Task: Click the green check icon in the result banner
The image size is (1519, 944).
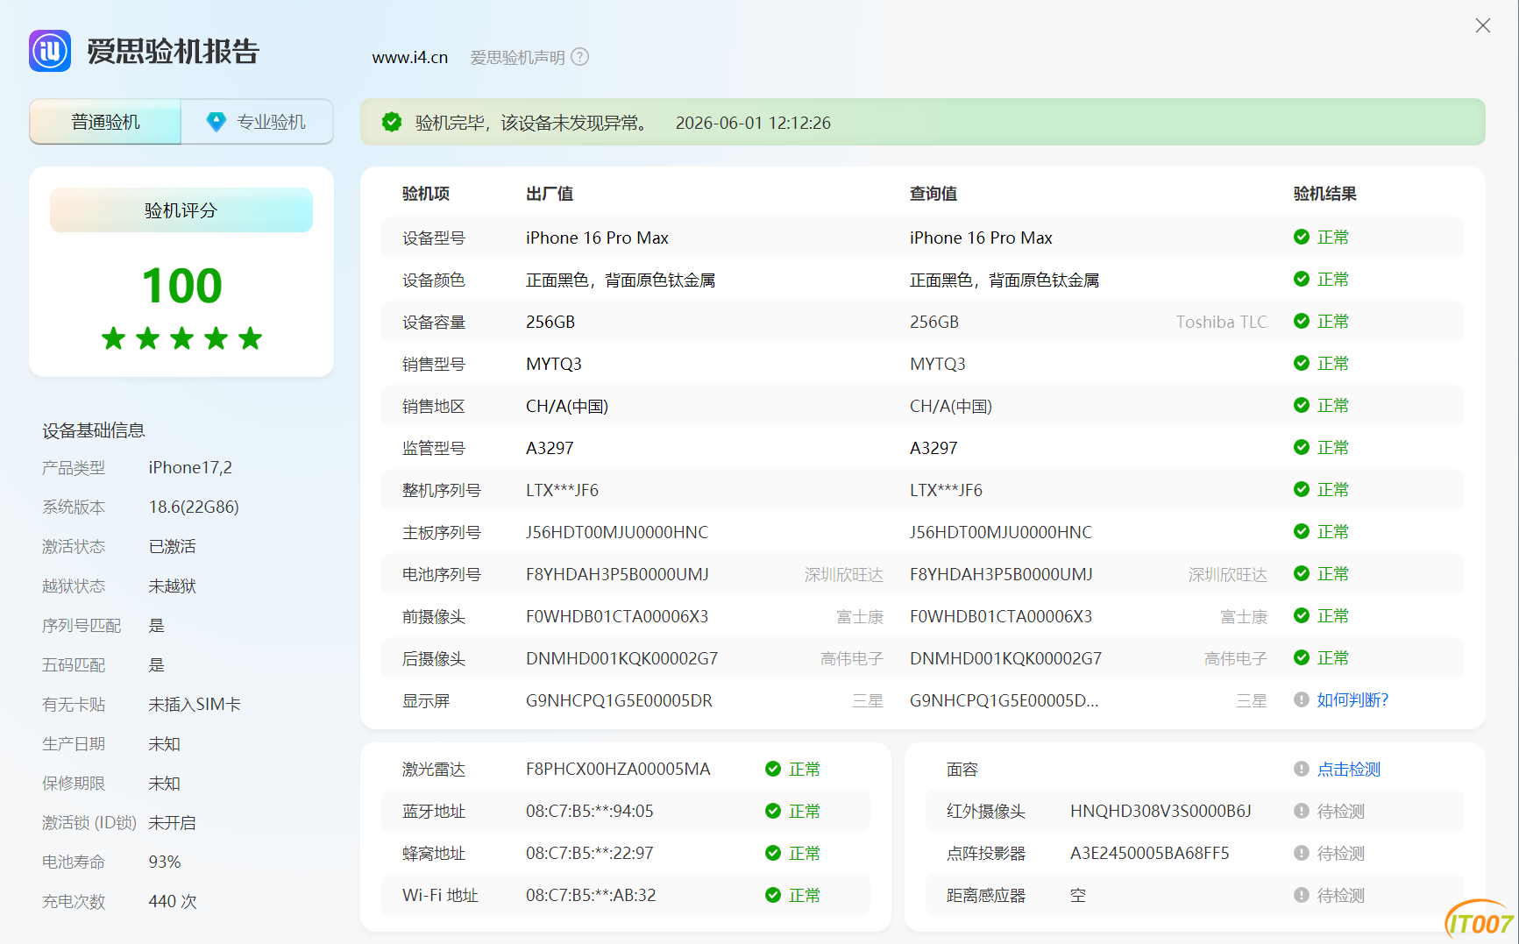Action: (x=392, y=122)
